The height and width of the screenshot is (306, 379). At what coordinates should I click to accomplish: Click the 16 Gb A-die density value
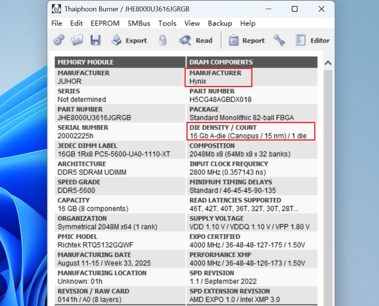pos(248,136)
